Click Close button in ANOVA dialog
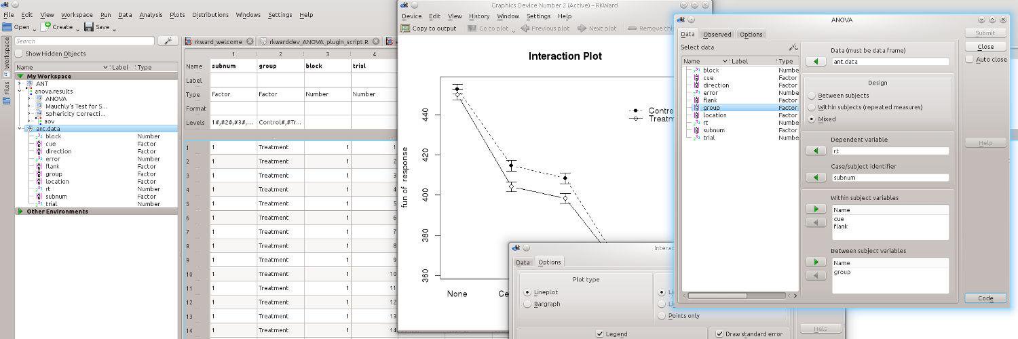 pyautogui.click(x=985, y=46)
